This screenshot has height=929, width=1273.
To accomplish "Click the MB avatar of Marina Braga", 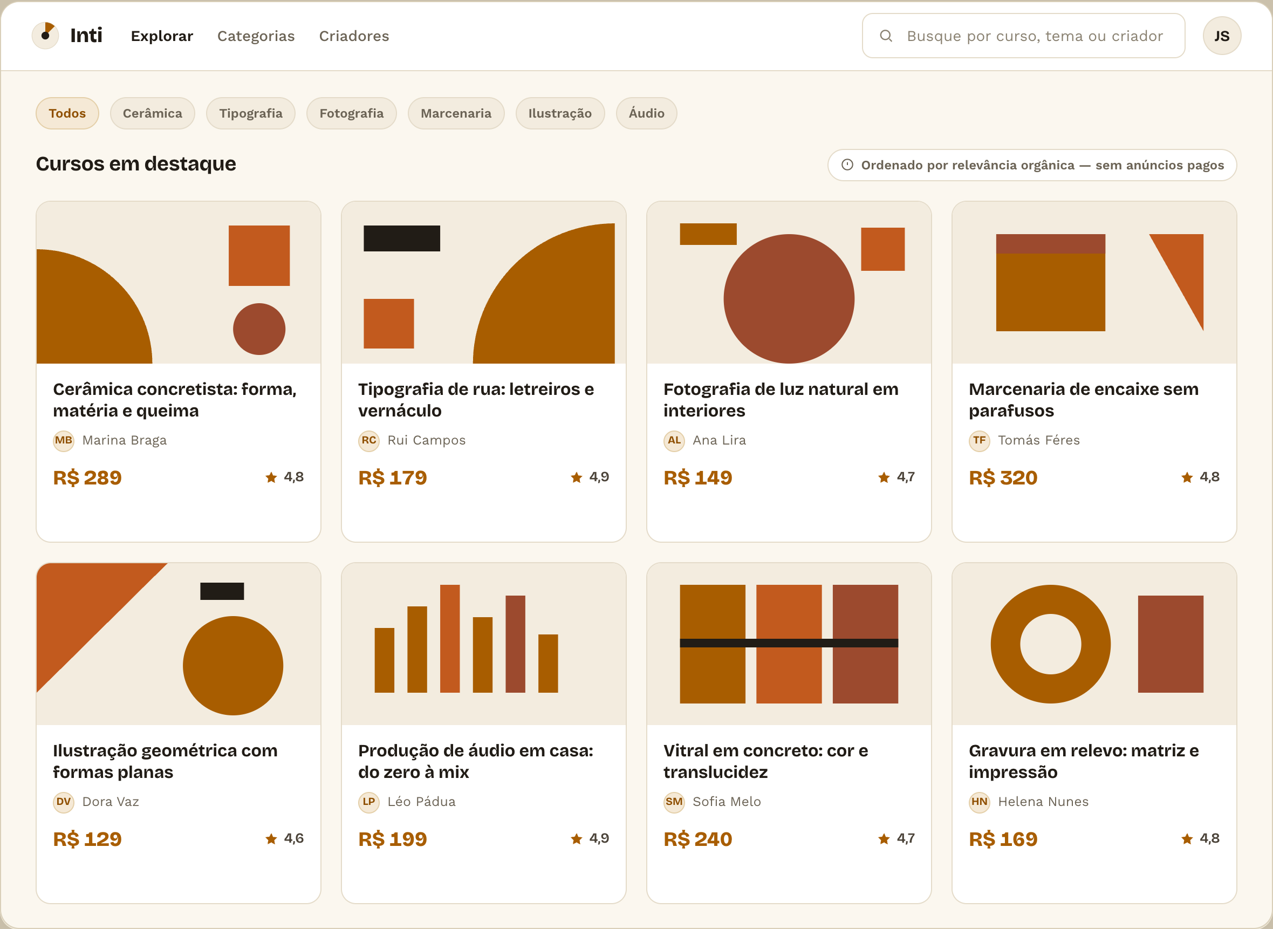I will [64, 440].
